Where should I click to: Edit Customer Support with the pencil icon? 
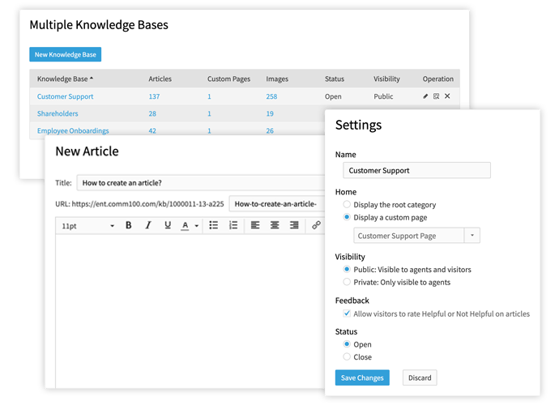425,96
